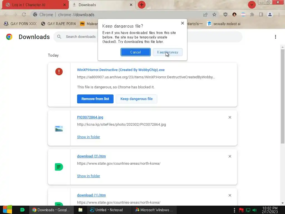Click the PH Malware bookmark
285x214 pixels.
[89, 24]
